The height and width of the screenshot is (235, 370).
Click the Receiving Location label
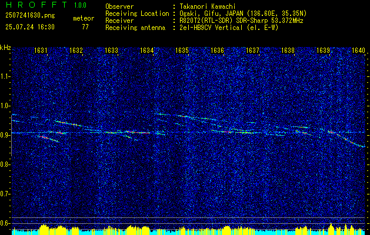click(137, 14)
